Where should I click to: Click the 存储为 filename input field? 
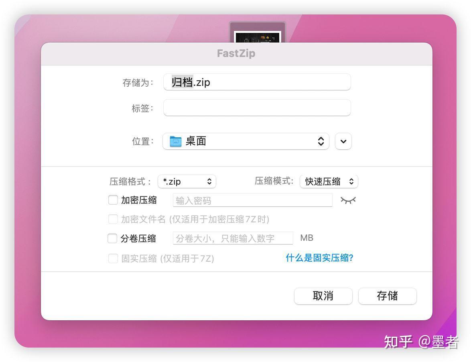click(257, 82)
